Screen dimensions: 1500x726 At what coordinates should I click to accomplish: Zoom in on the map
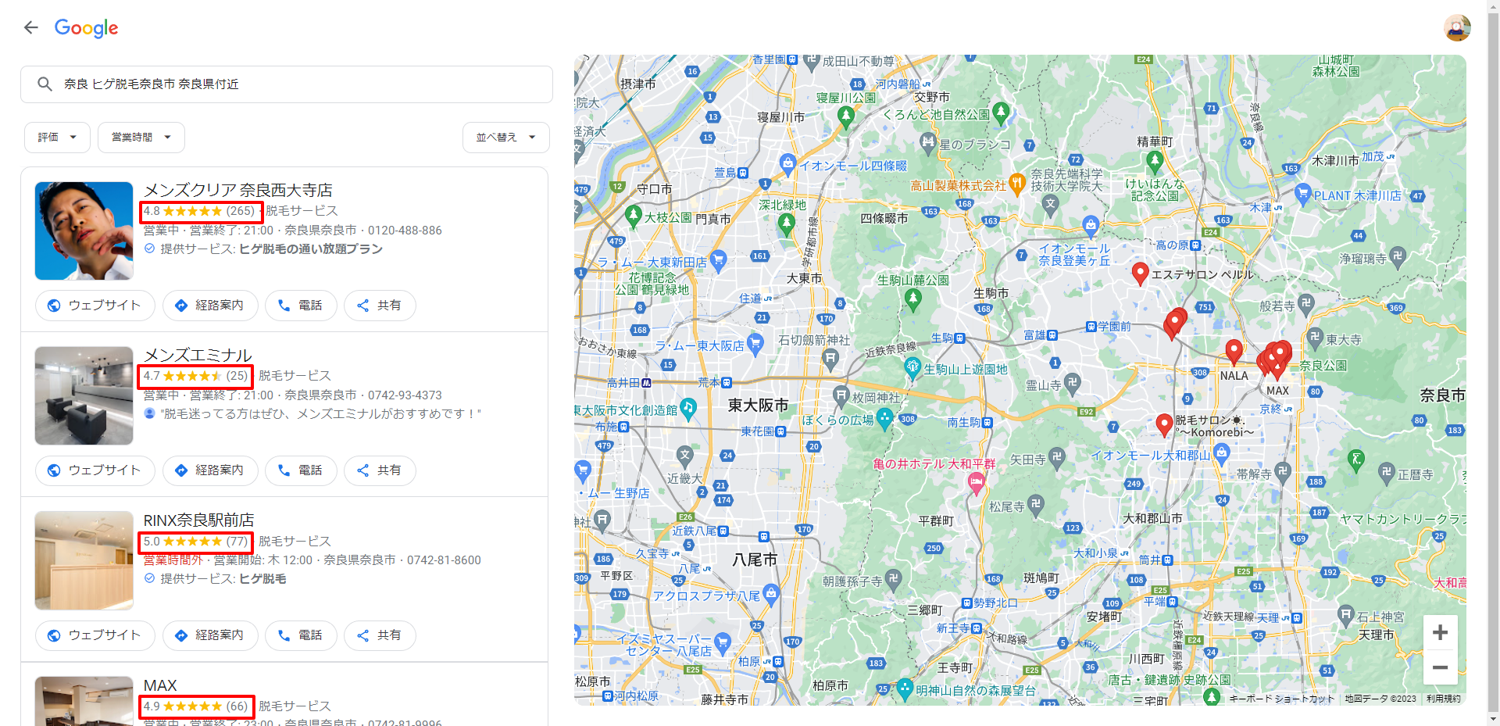(1440, 632)
